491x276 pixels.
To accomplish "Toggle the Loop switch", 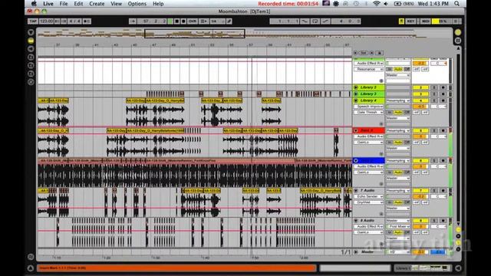I will pos(315,21).
